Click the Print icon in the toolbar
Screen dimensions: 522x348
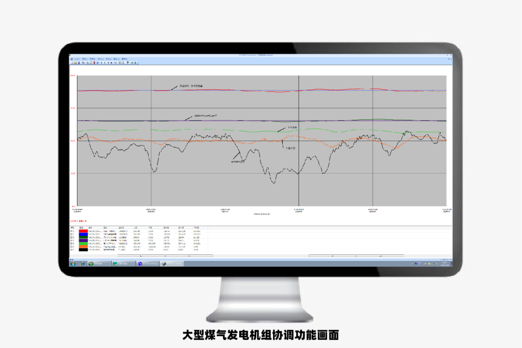82,63
